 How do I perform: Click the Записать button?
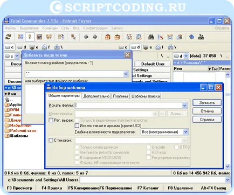tap(207, 102)
